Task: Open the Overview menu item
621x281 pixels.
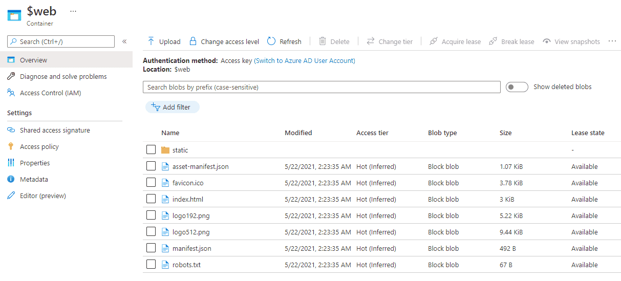Action: 66,60
